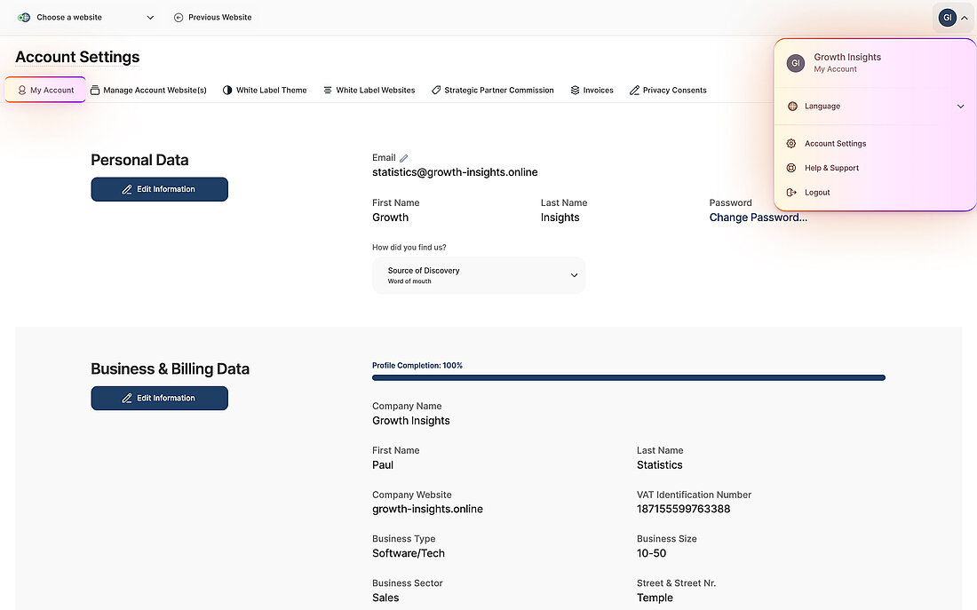Switch to the Manage Account Website(s) tab
The image size is (977, 610).
pos(148,90)
